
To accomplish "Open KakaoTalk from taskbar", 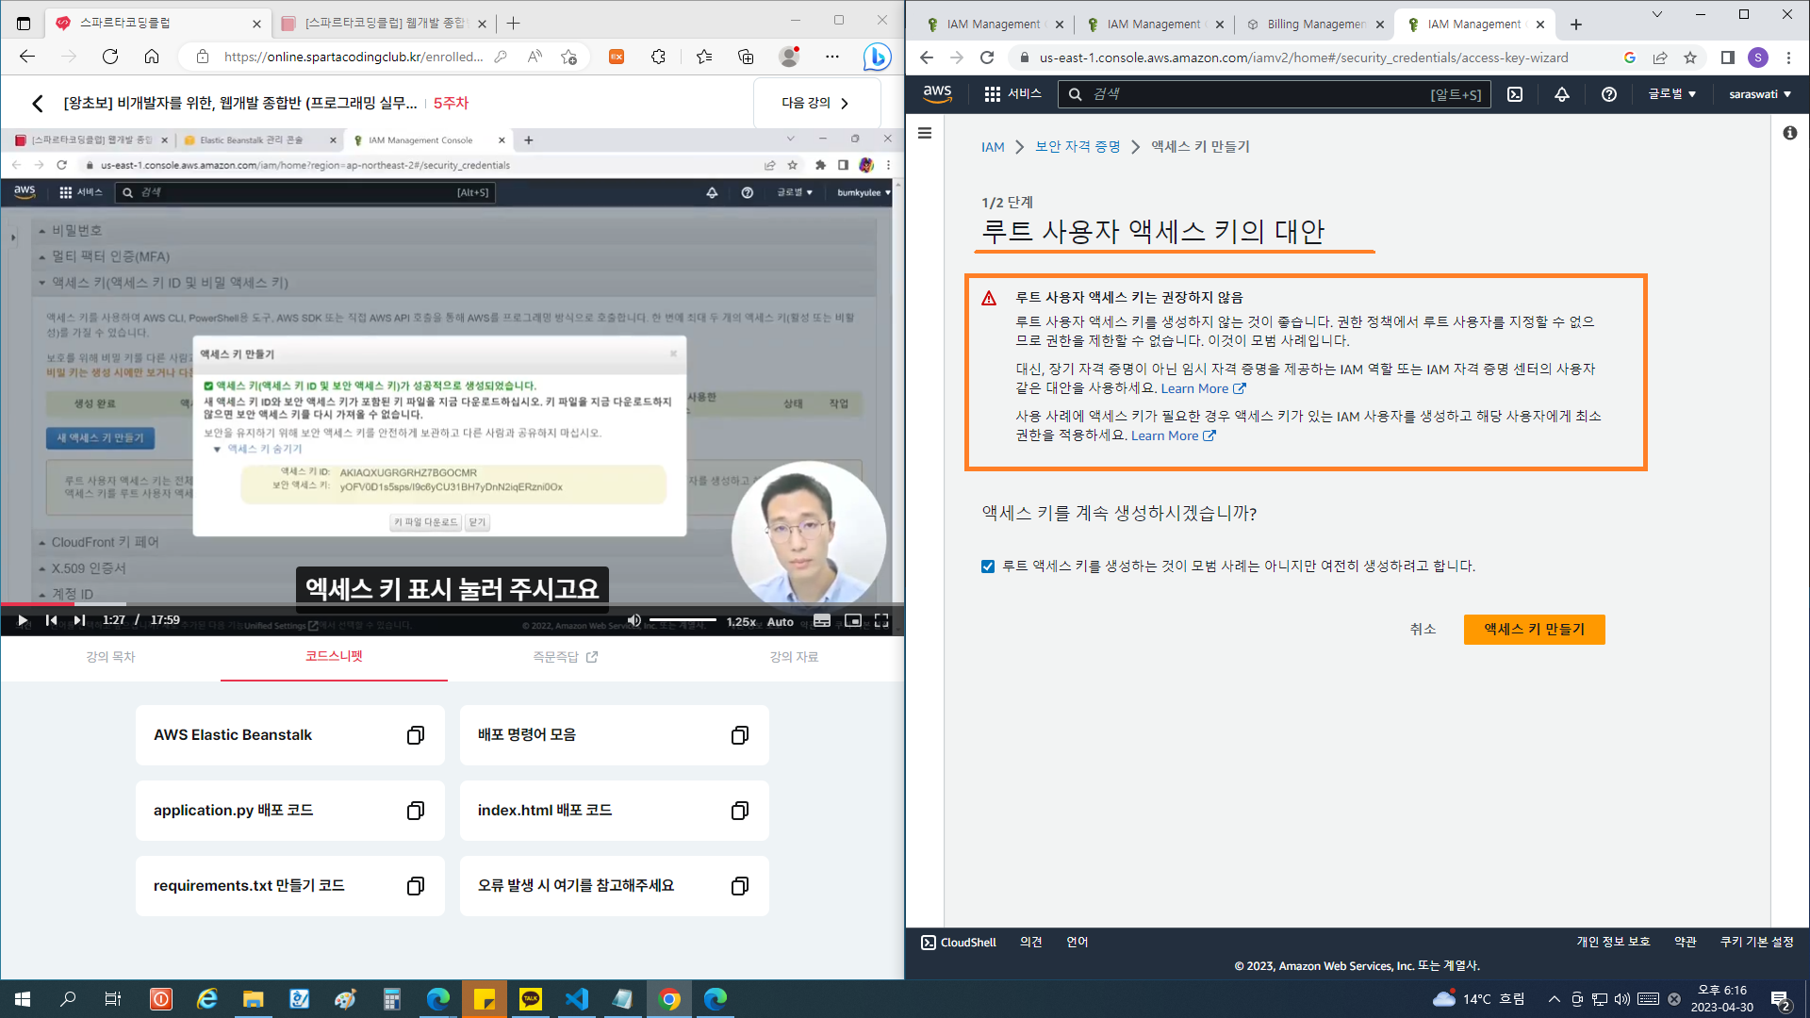I will [x=531, y=999].
